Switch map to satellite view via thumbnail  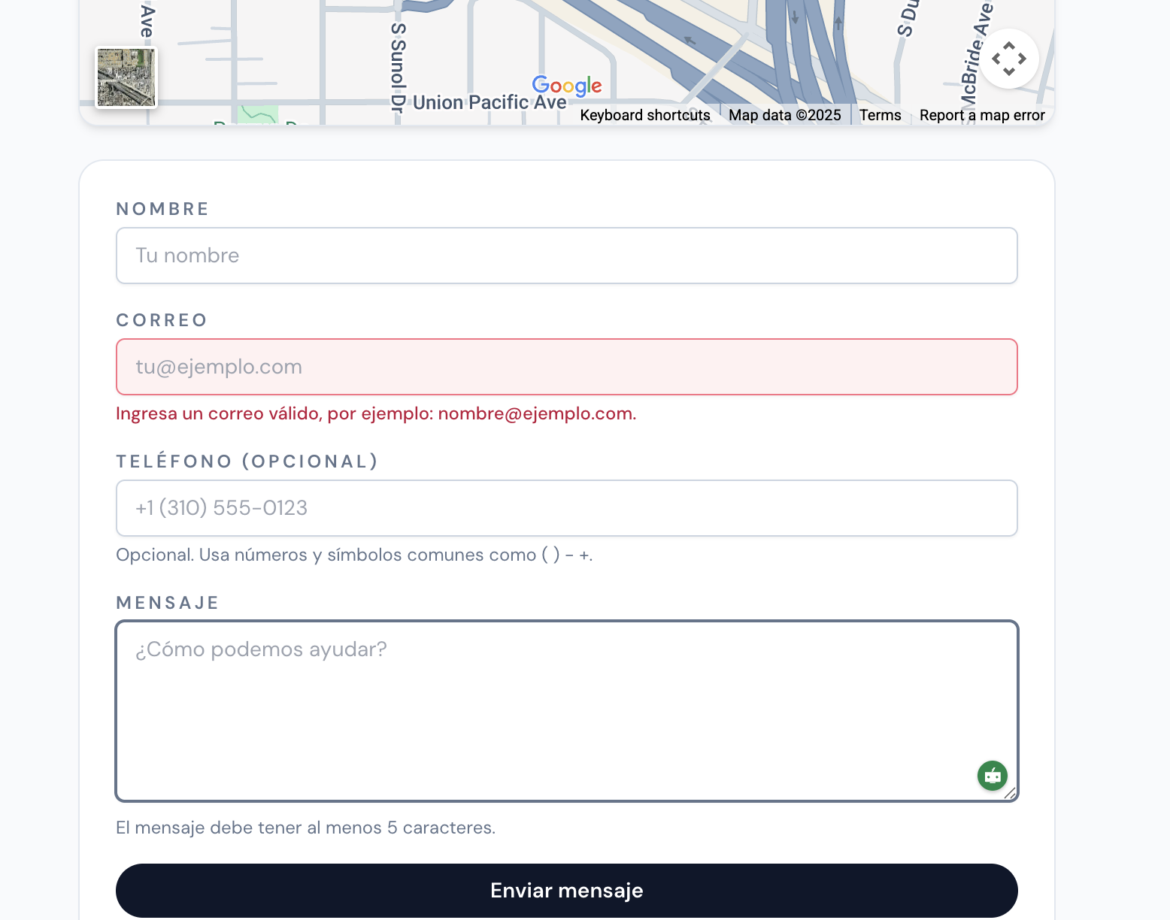tap(126, 77)
